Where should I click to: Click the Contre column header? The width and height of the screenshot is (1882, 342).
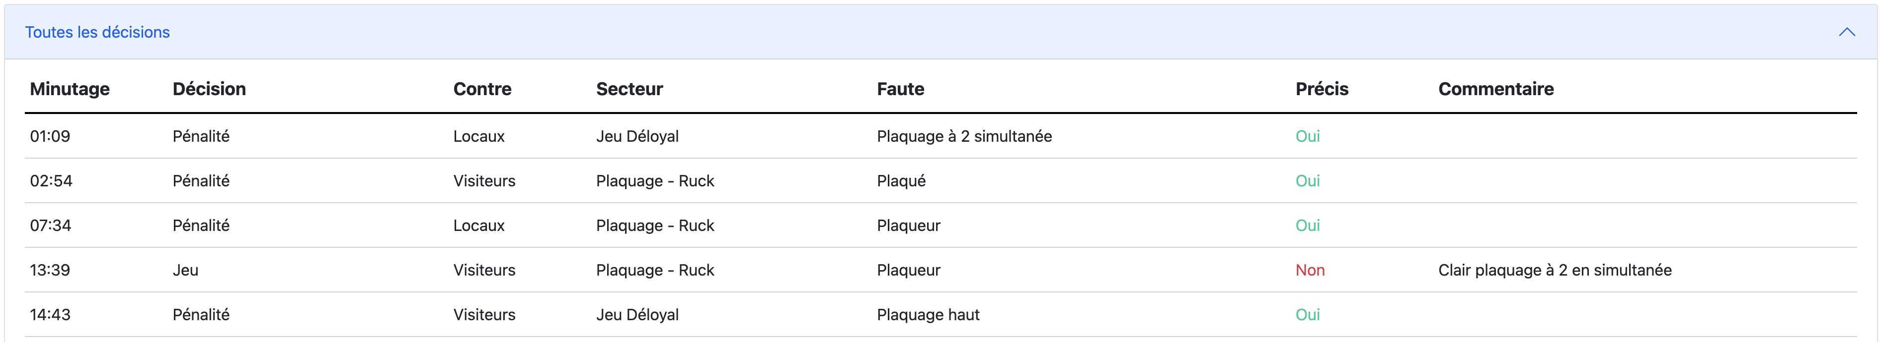point(482,89)
